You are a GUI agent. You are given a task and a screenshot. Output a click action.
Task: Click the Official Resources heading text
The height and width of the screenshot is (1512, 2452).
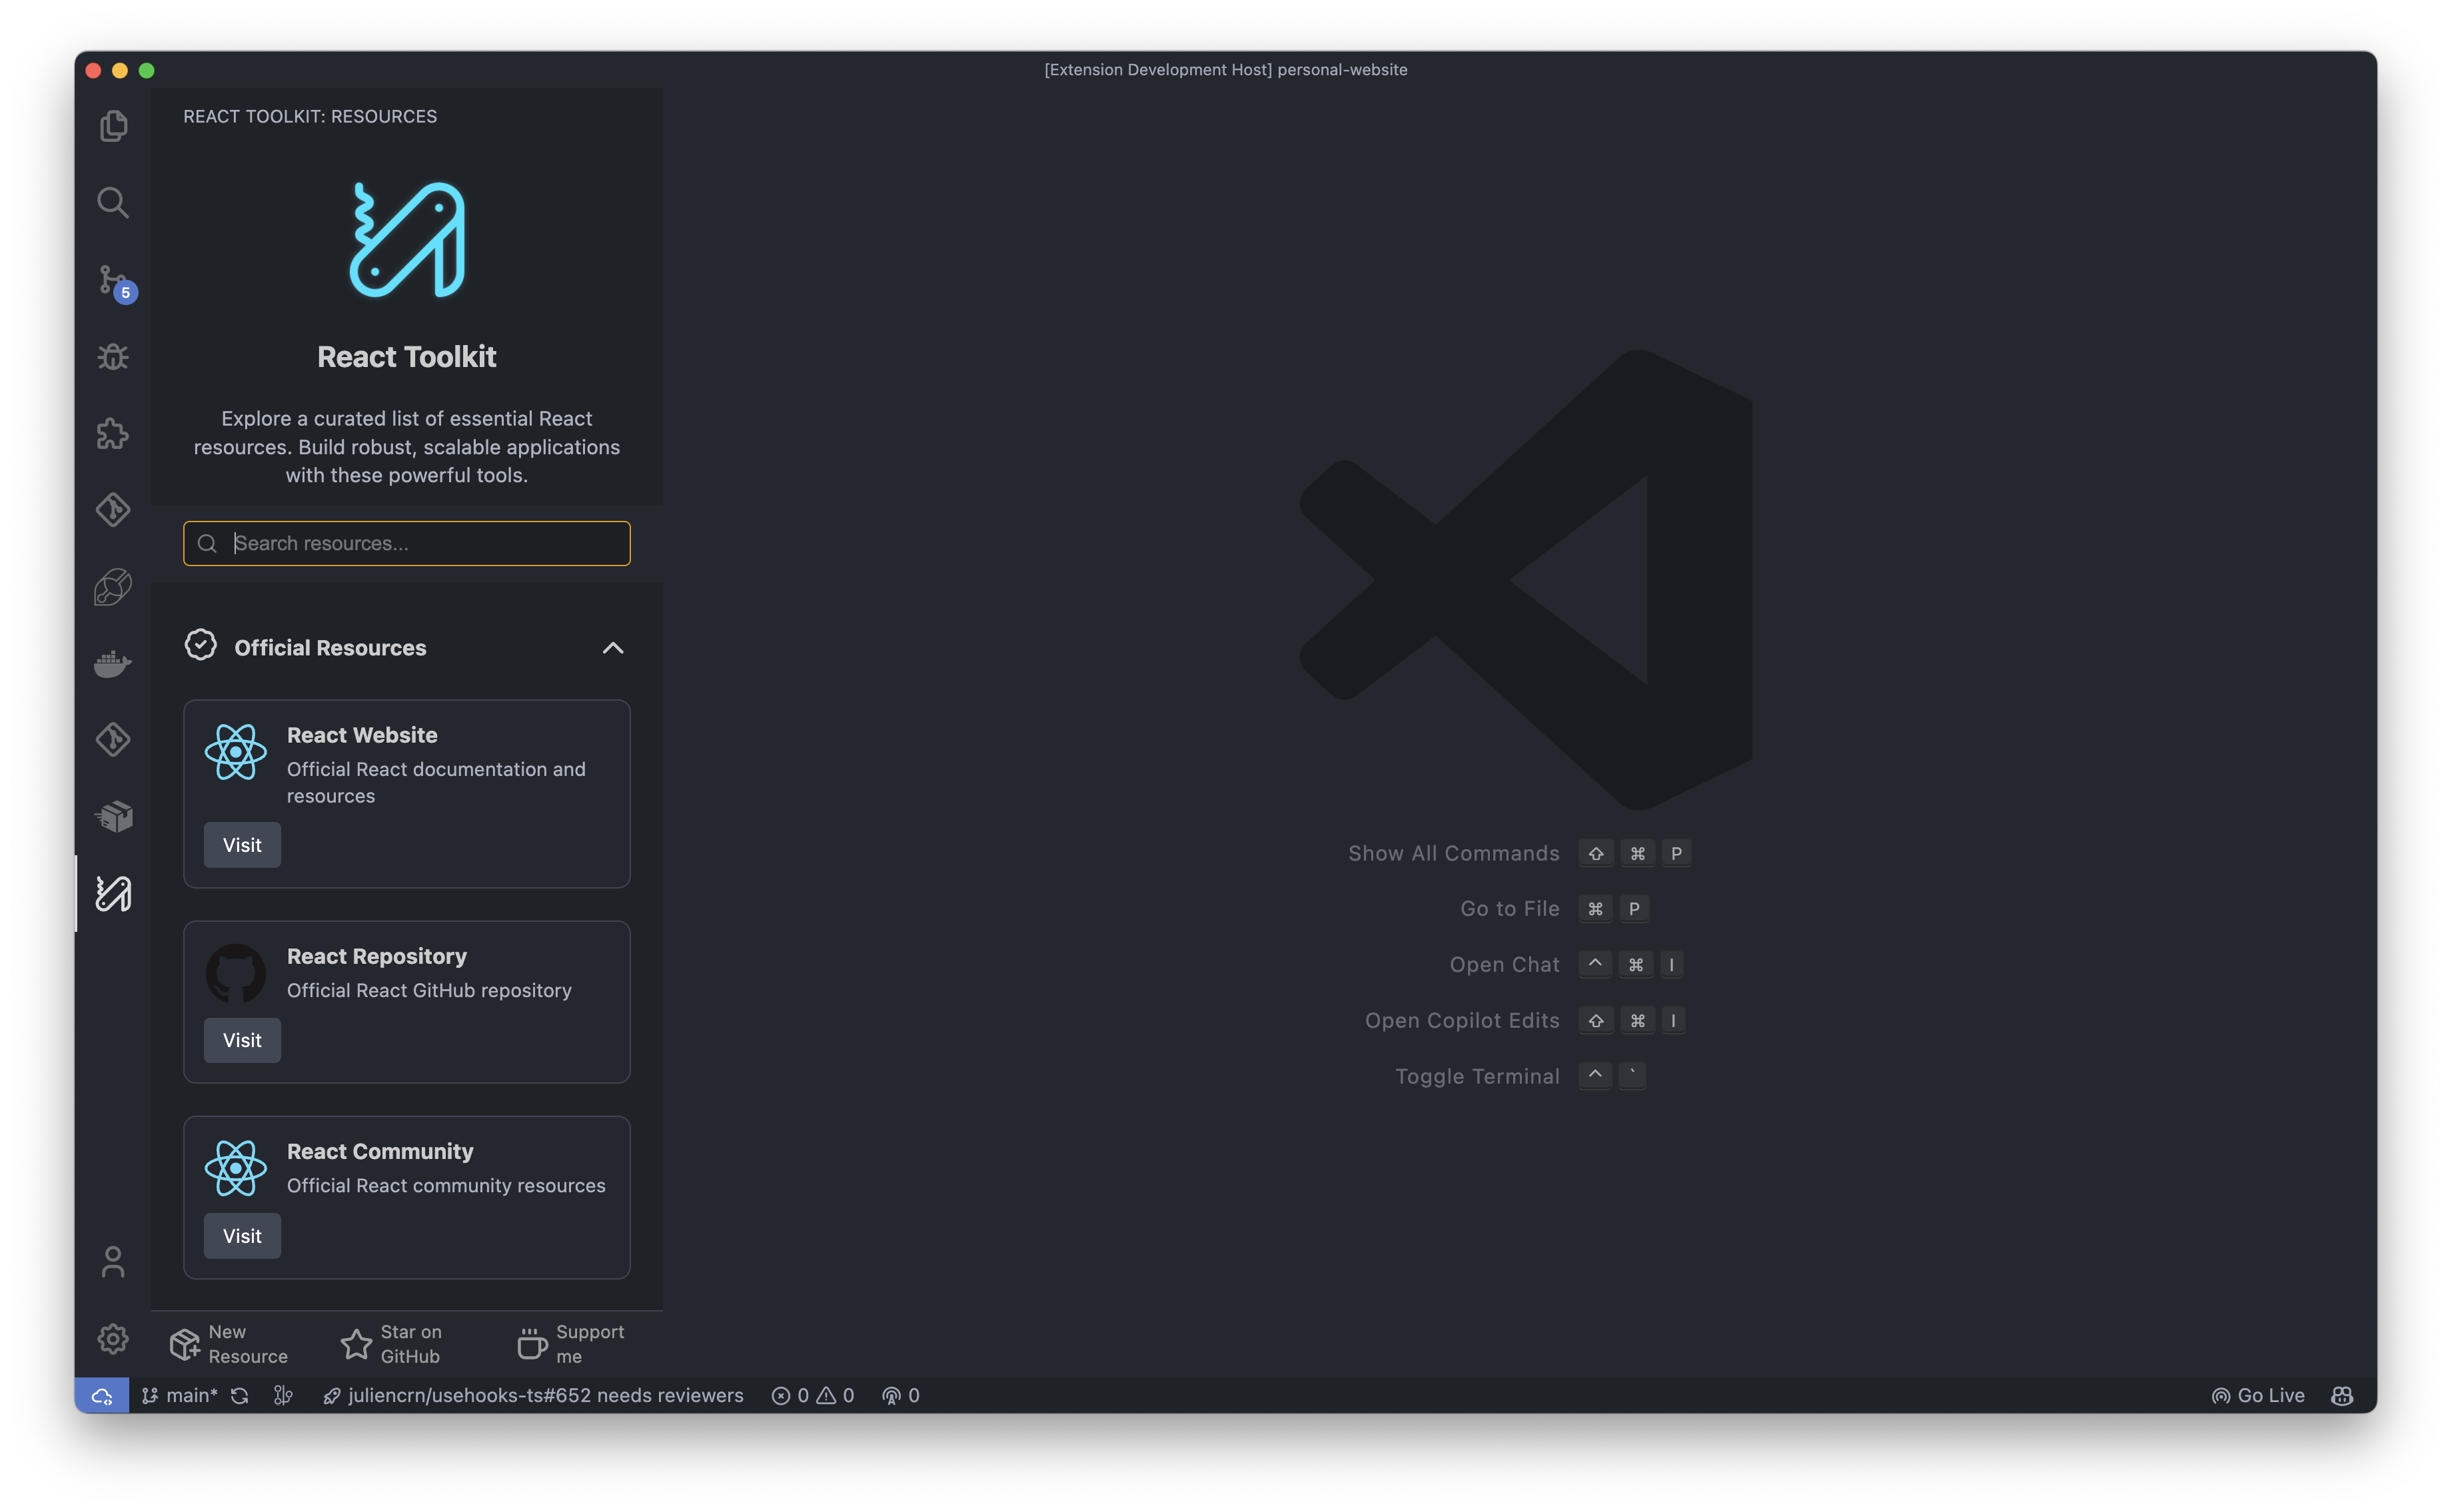(x=330, y=648)
